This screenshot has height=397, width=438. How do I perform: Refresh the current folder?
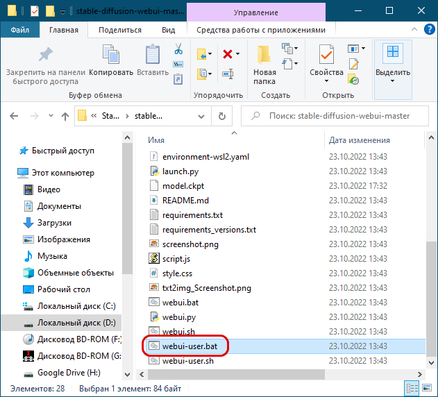coord(222,116)
